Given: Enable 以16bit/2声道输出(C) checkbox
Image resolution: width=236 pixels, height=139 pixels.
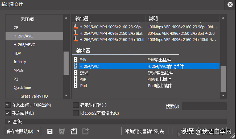Looking at the screenshot, I should pos(76,113).
